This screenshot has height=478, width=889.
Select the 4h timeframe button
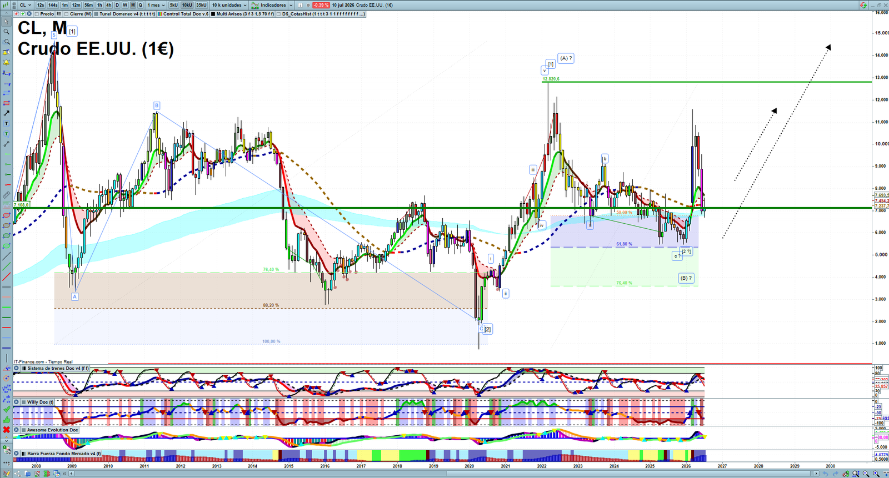(x=109, y=5)
